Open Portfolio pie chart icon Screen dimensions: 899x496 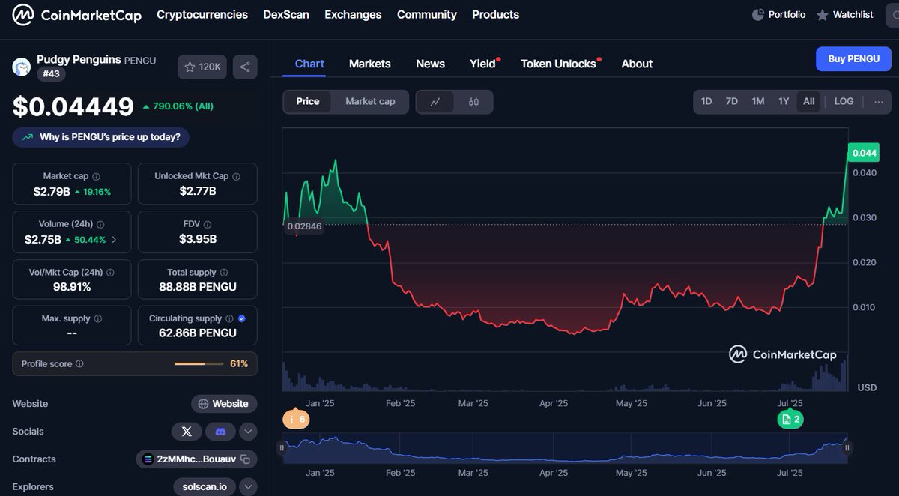point(758,14)
